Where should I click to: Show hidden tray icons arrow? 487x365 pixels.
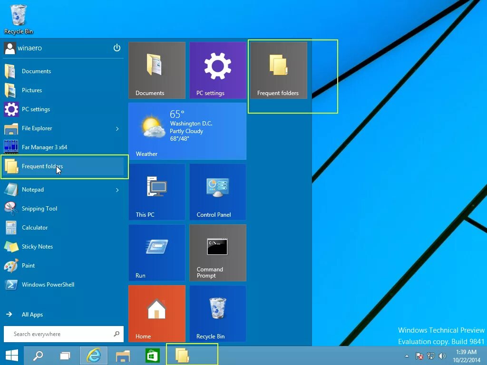pos(407,356)
